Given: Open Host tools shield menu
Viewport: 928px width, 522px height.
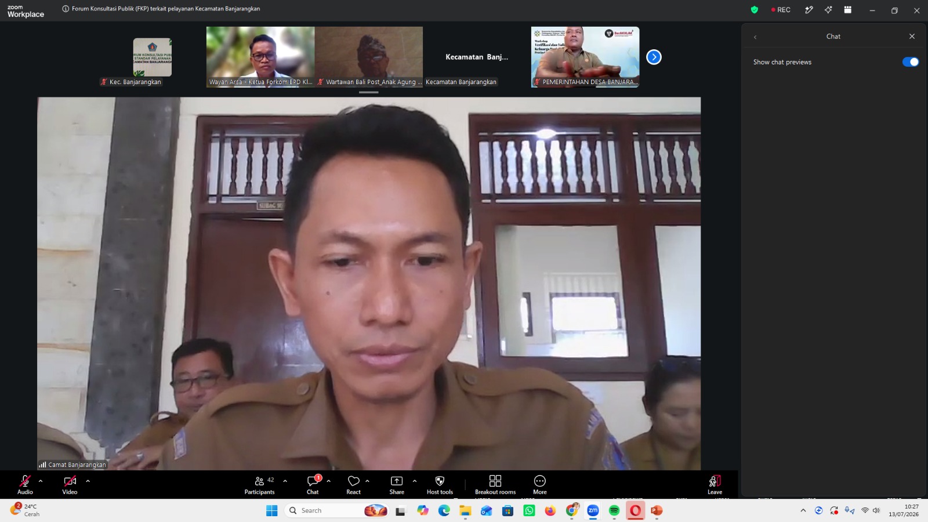Looking at the screenshot, I should tap(440, 485).
